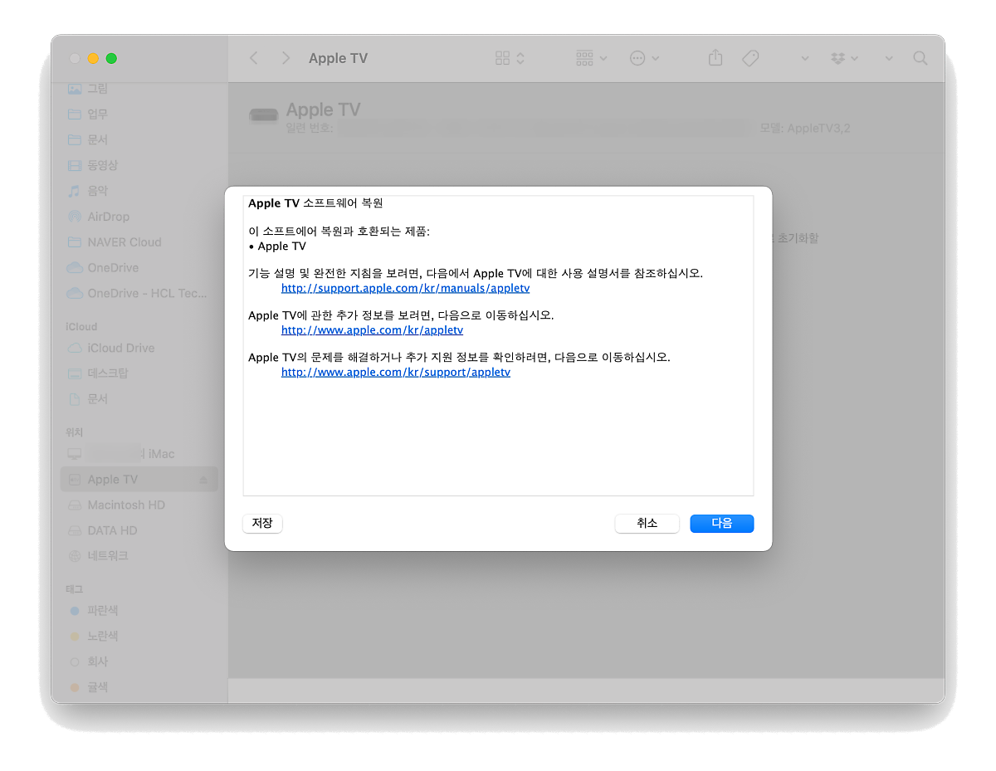The image size is (996, 771).
Task: Select the iMac location in sidebar
Action: [x=139, y=454]
